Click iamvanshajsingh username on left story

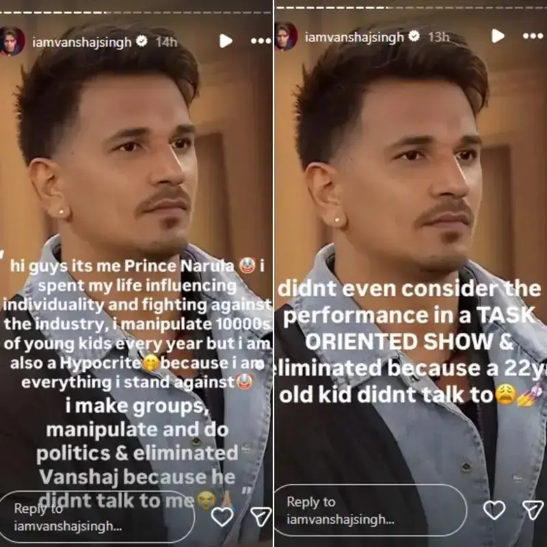coord(81,42)
